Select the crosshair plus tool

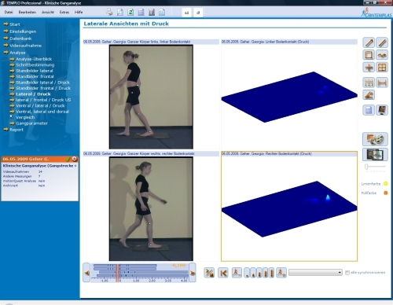[x=369, y=68]
